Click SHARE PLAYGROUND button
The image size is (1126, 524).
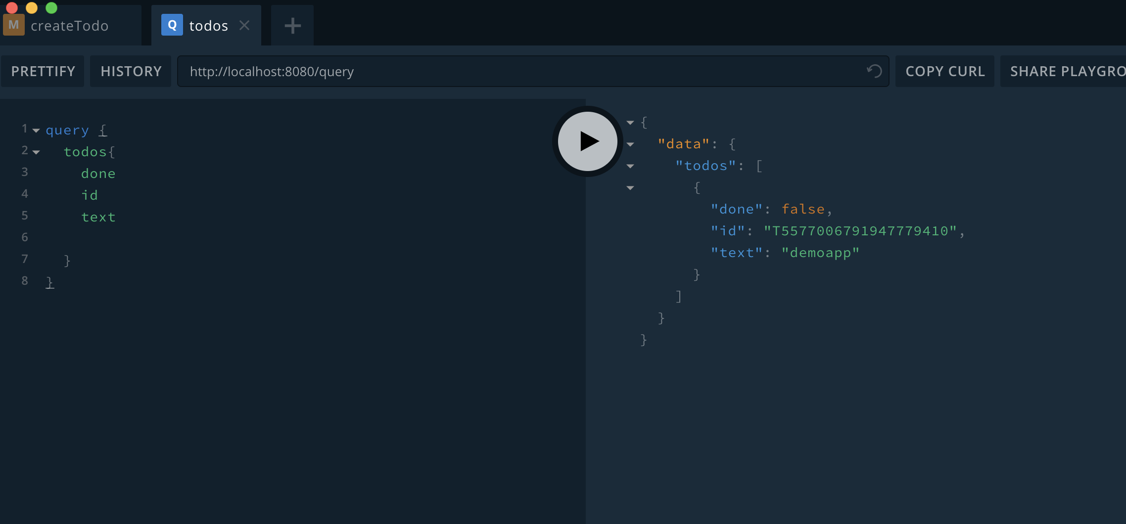click(x=1063, y=71)
